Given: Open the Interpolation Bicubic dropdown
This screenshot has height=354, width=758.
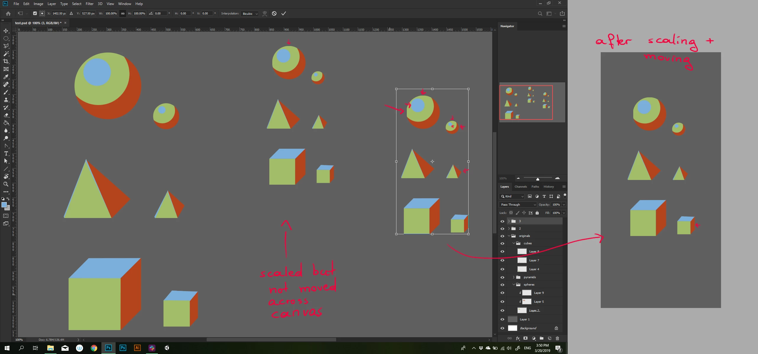Looking at the screenshot, I should point(250,14).
